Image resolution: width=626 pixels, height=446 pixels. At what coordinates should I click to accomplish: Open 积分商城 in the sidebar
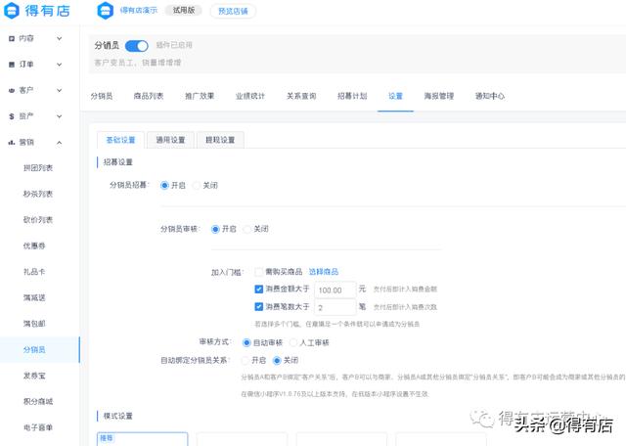pyautogui.click(x=38, y=402)
